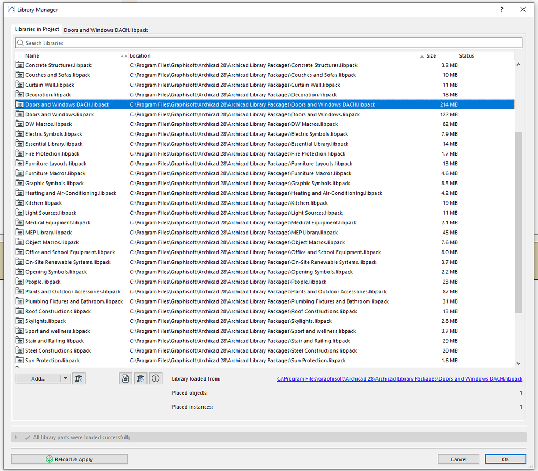Screen dimensions: 538x471
Task: Close the Library Manager window
Action: pyautogui.click(x=522, y=10)
